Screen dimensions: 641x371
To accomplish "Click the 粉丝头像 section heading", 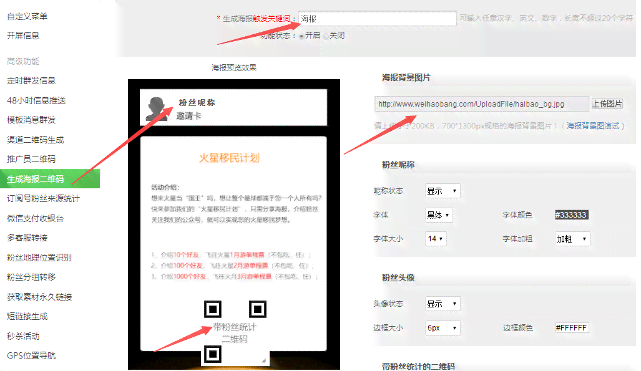I will (398, 278).
